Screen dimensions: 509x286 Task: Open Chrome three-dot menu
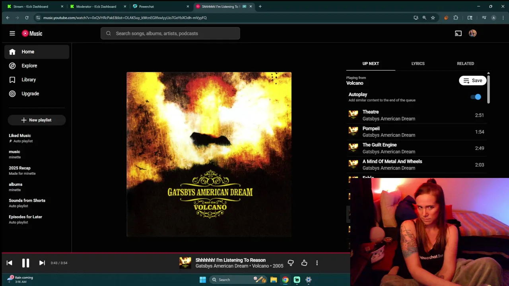(x=503, y=17)
